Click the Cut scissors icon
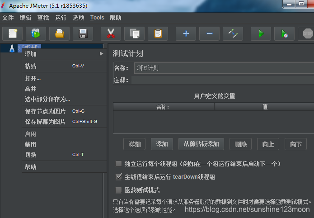 [111, 33]
